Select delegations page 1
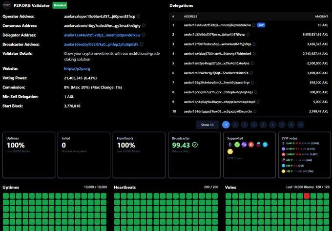 226,125
